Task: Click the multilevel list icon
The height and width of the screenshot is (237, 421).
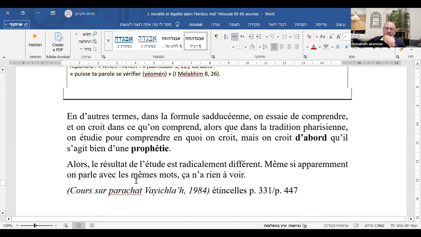Action: point(273,37)
